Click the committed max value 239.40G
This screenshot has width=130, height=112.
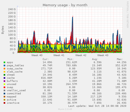click(x=121, y=94)
